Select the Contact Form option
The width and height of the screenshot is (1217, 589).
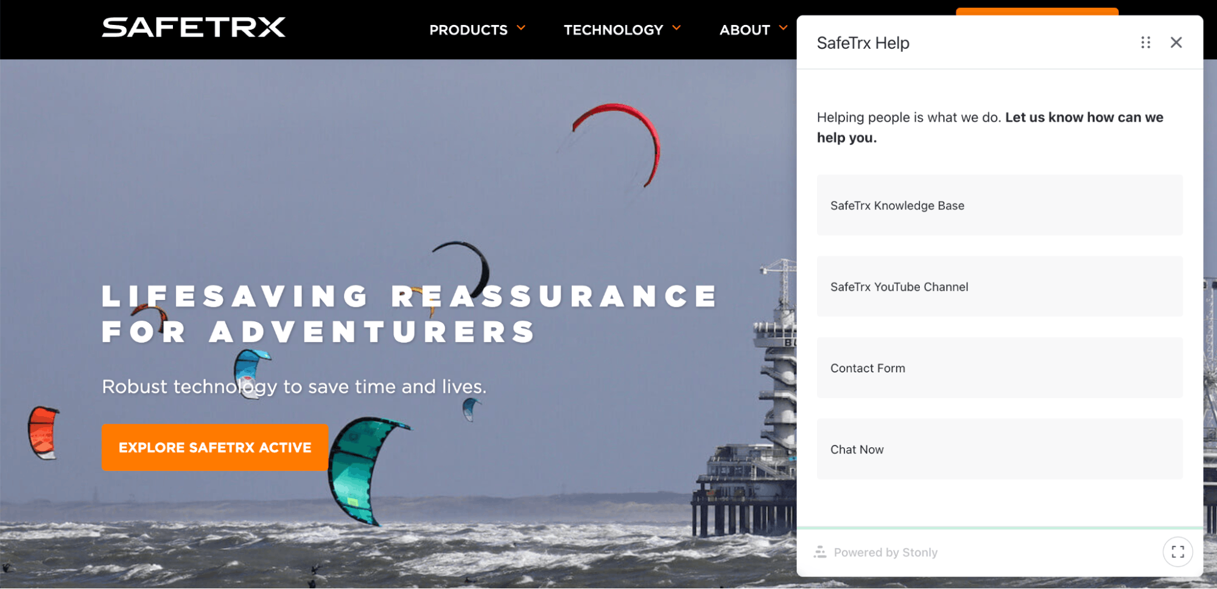[x=1000, y=368]
